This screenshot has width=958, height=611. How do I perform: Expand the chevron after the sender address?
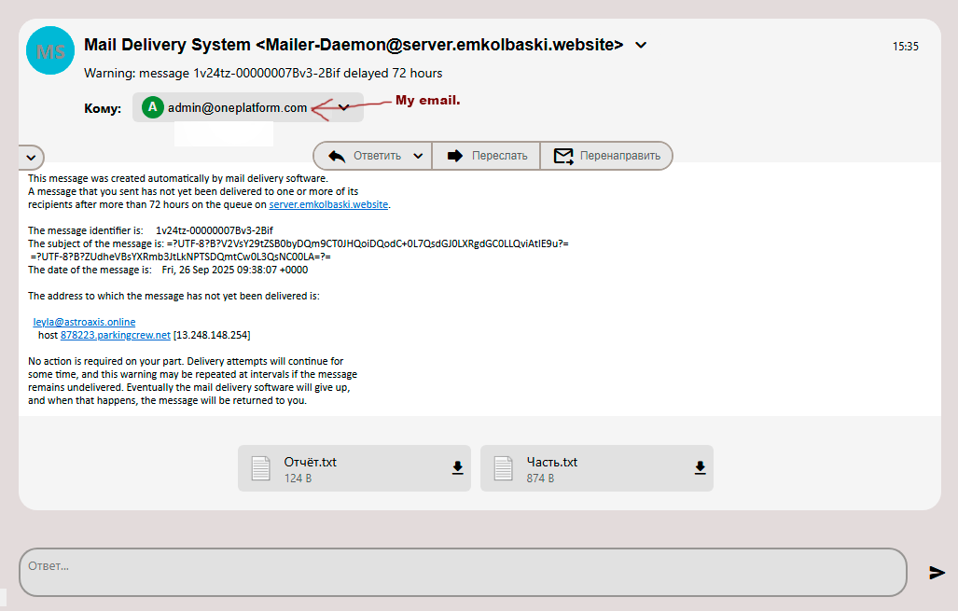(x=641, y=45)
